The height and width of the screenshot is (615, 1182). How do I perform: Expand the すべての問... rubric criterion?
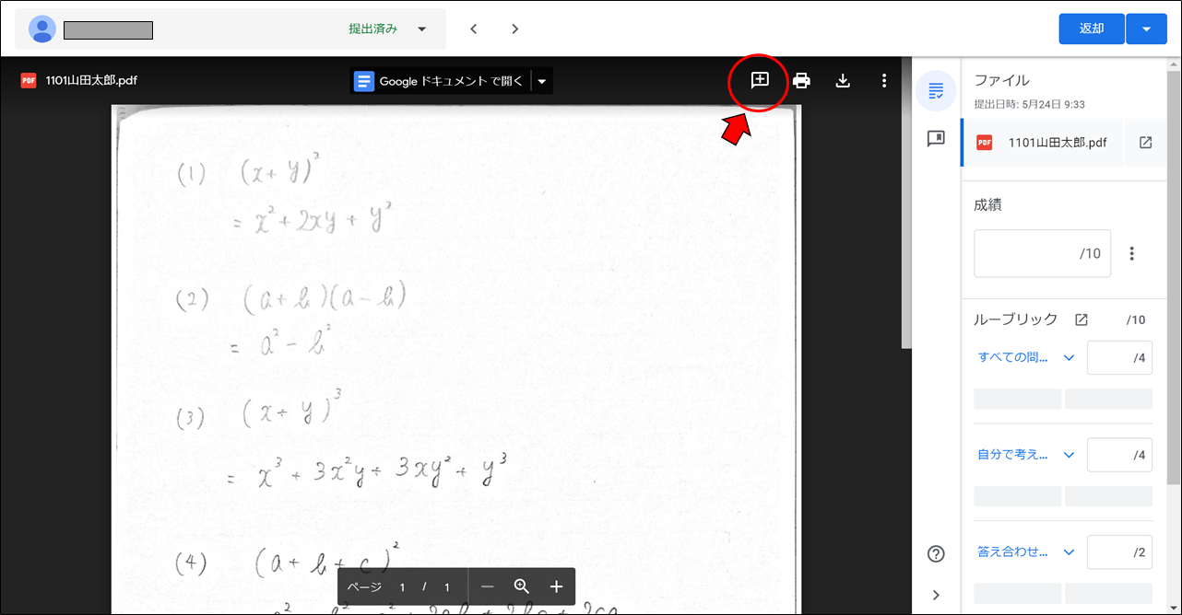pos(1070,357)
